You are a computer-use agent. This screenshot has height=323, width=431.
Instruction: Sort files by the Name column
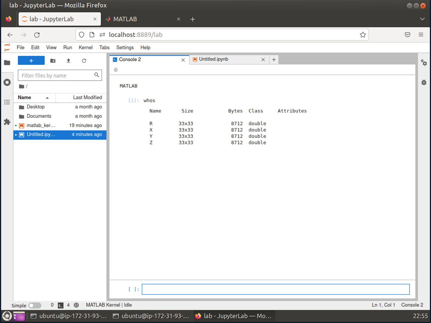pos(25,98)
